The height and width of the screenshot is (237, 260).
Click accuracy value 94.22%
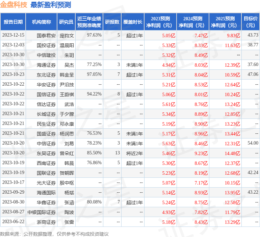(94, 94)
